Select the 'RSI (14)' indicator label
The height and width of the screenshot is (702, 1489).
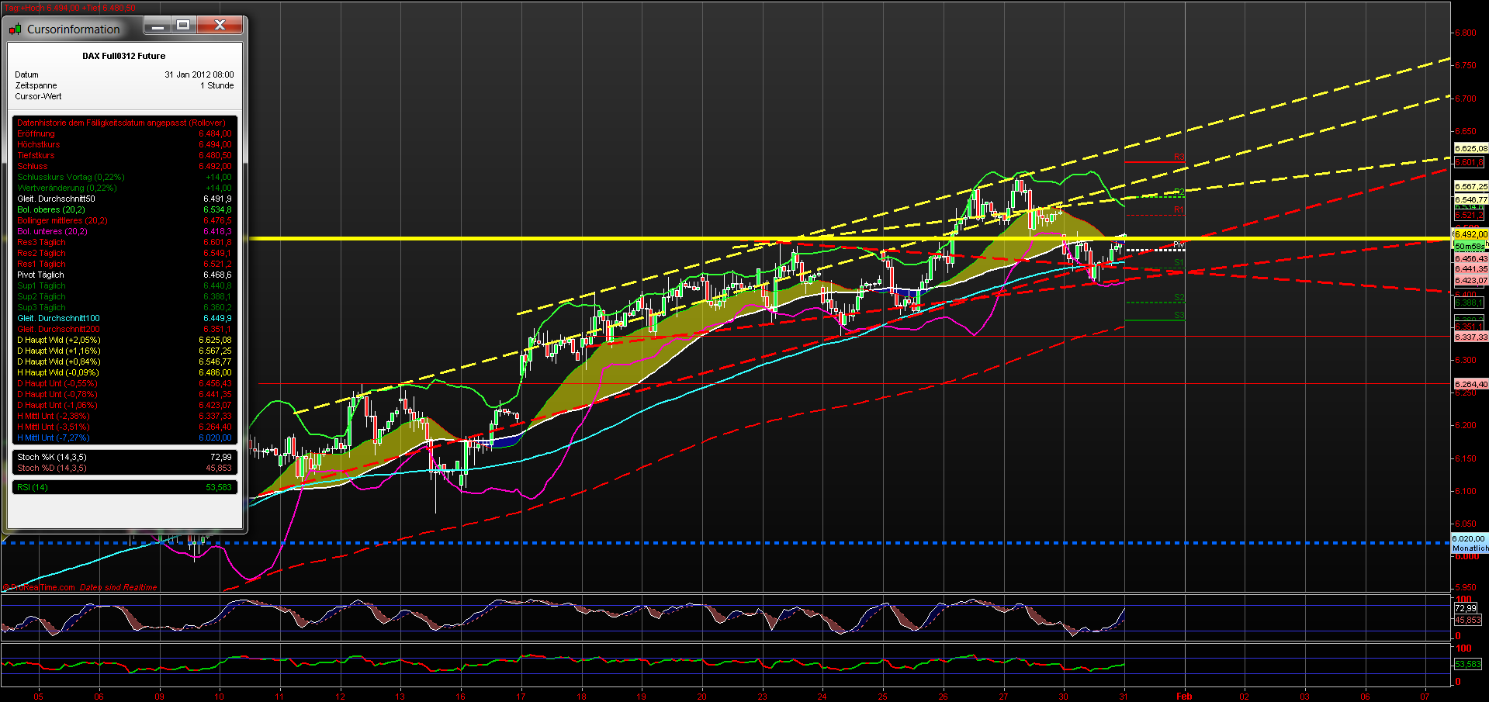33,487
